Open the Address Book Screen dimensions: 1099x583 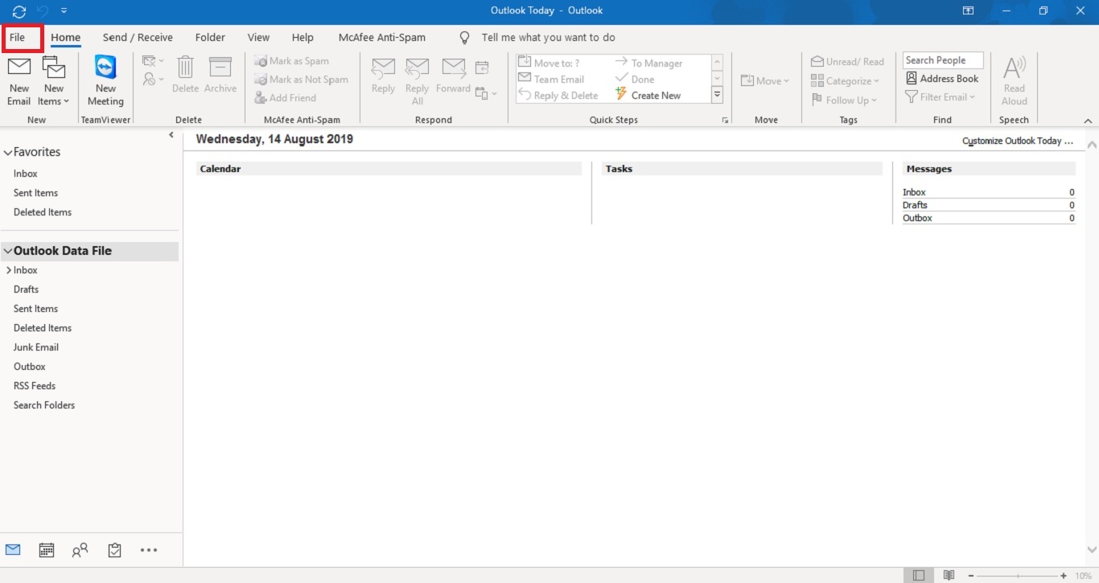point(942,79)
